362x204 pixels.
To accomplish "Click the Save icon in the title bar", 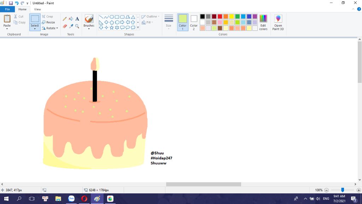I will point(11,3).
